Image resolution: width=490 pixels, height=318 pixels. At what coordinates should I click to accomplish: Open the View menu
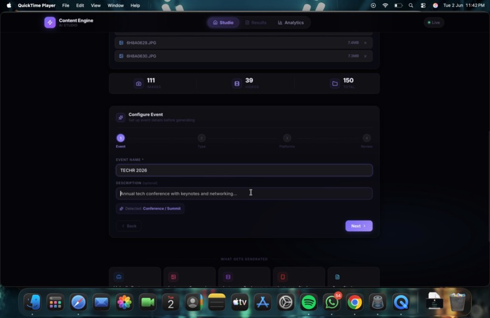(95, 5)
